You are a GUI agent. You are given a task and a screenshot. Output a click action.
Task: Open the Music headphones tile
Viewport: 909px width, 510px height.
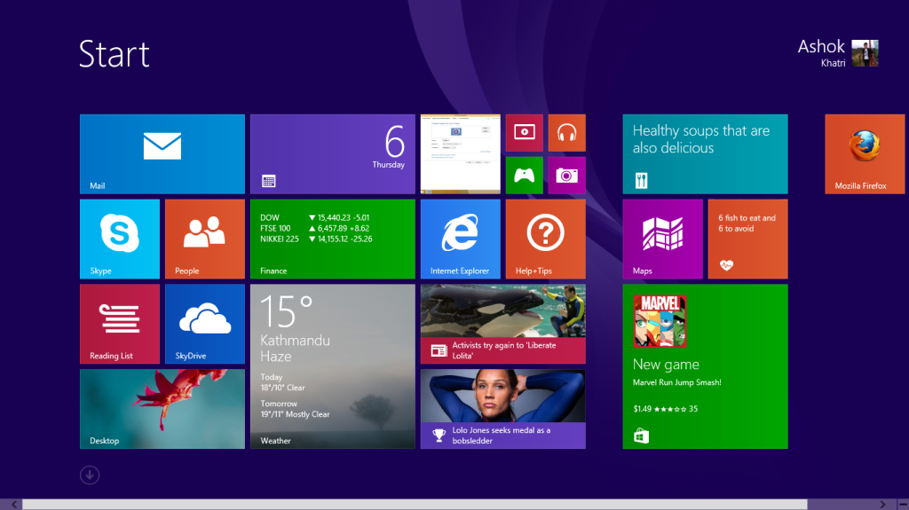pyautogui.click(x=566, y=132)
